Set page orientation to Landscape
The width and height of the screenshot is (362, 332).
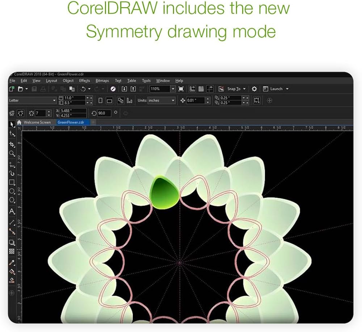109,101
